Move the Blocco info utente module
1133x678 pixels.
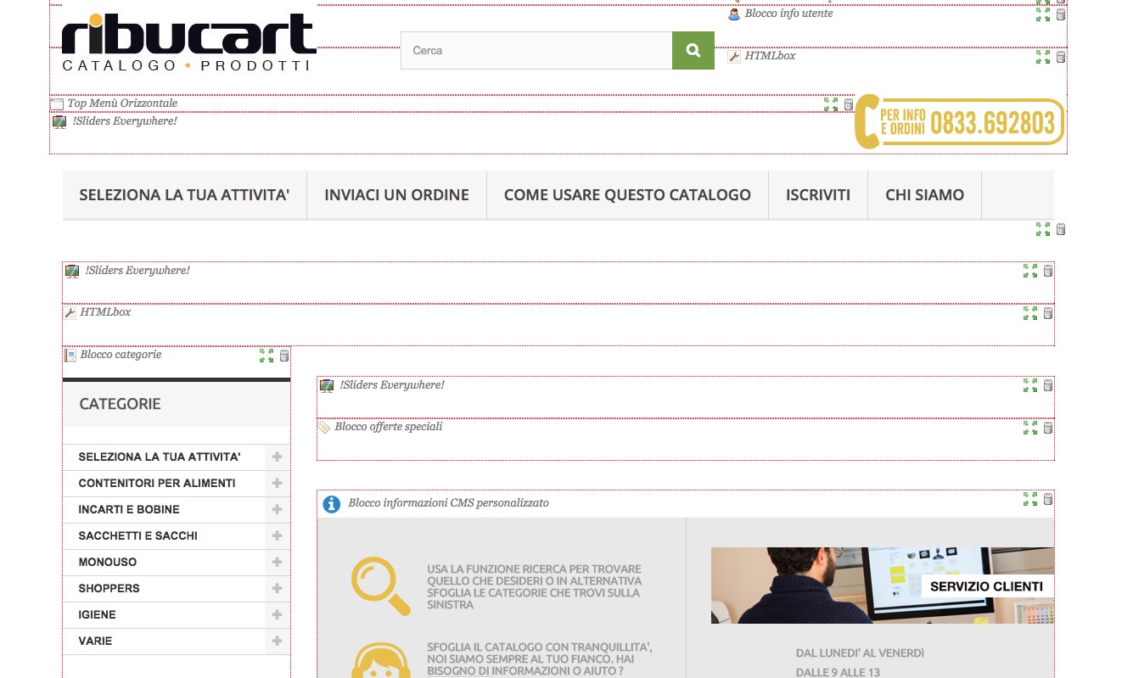[x=1043, y=14]
